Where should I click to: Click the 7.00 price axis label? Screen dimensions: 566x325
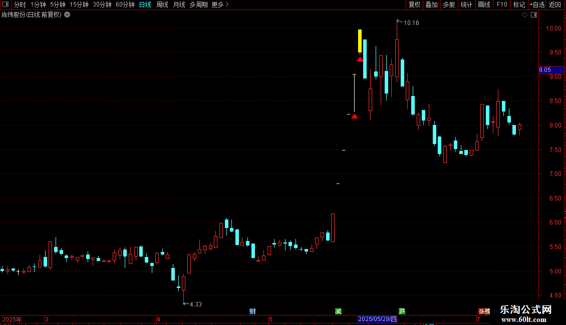(x=555, y=174)
